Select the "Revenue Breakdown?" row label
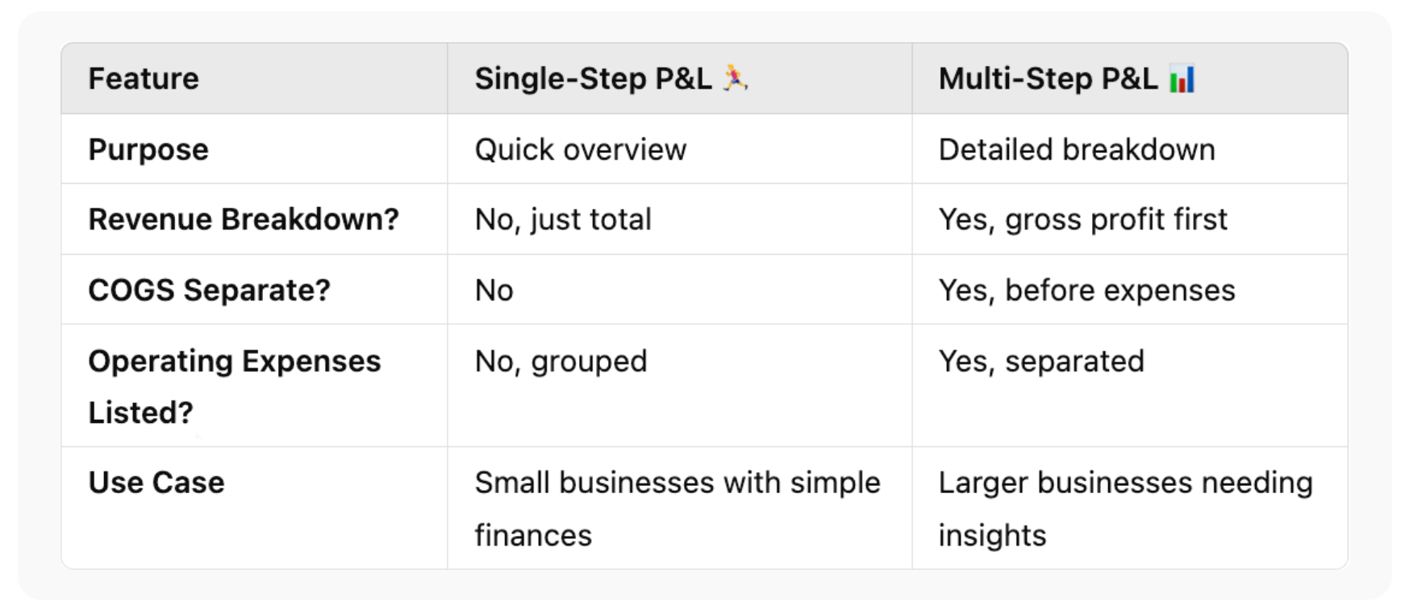This screenshot has height=614, width=1409. [x=244, y=219]
